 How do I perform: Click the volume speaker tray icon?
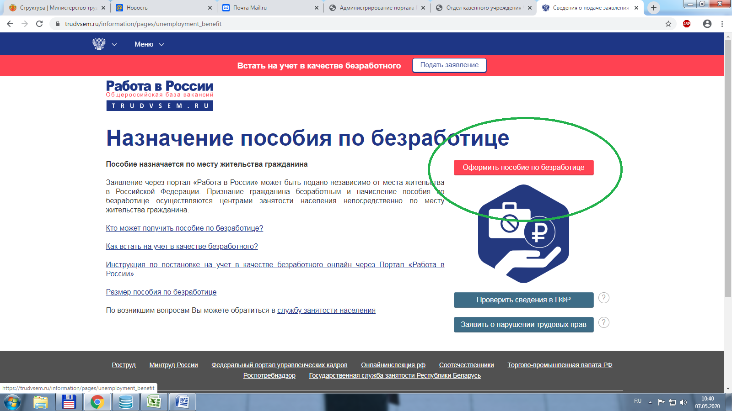(684, 402)
